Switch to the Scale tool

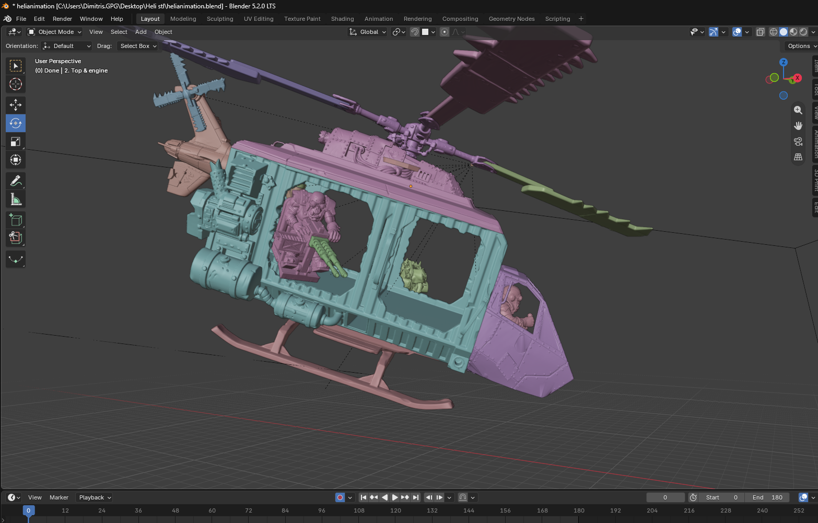pyautogui.click(x=16, y=141)
